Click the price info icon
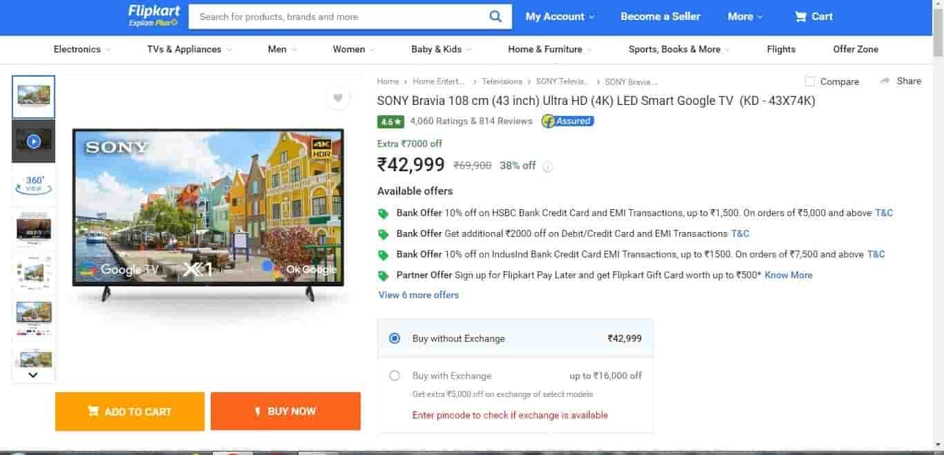The width and height of the screenshot is (944, 455). click(x=547, y=166)
